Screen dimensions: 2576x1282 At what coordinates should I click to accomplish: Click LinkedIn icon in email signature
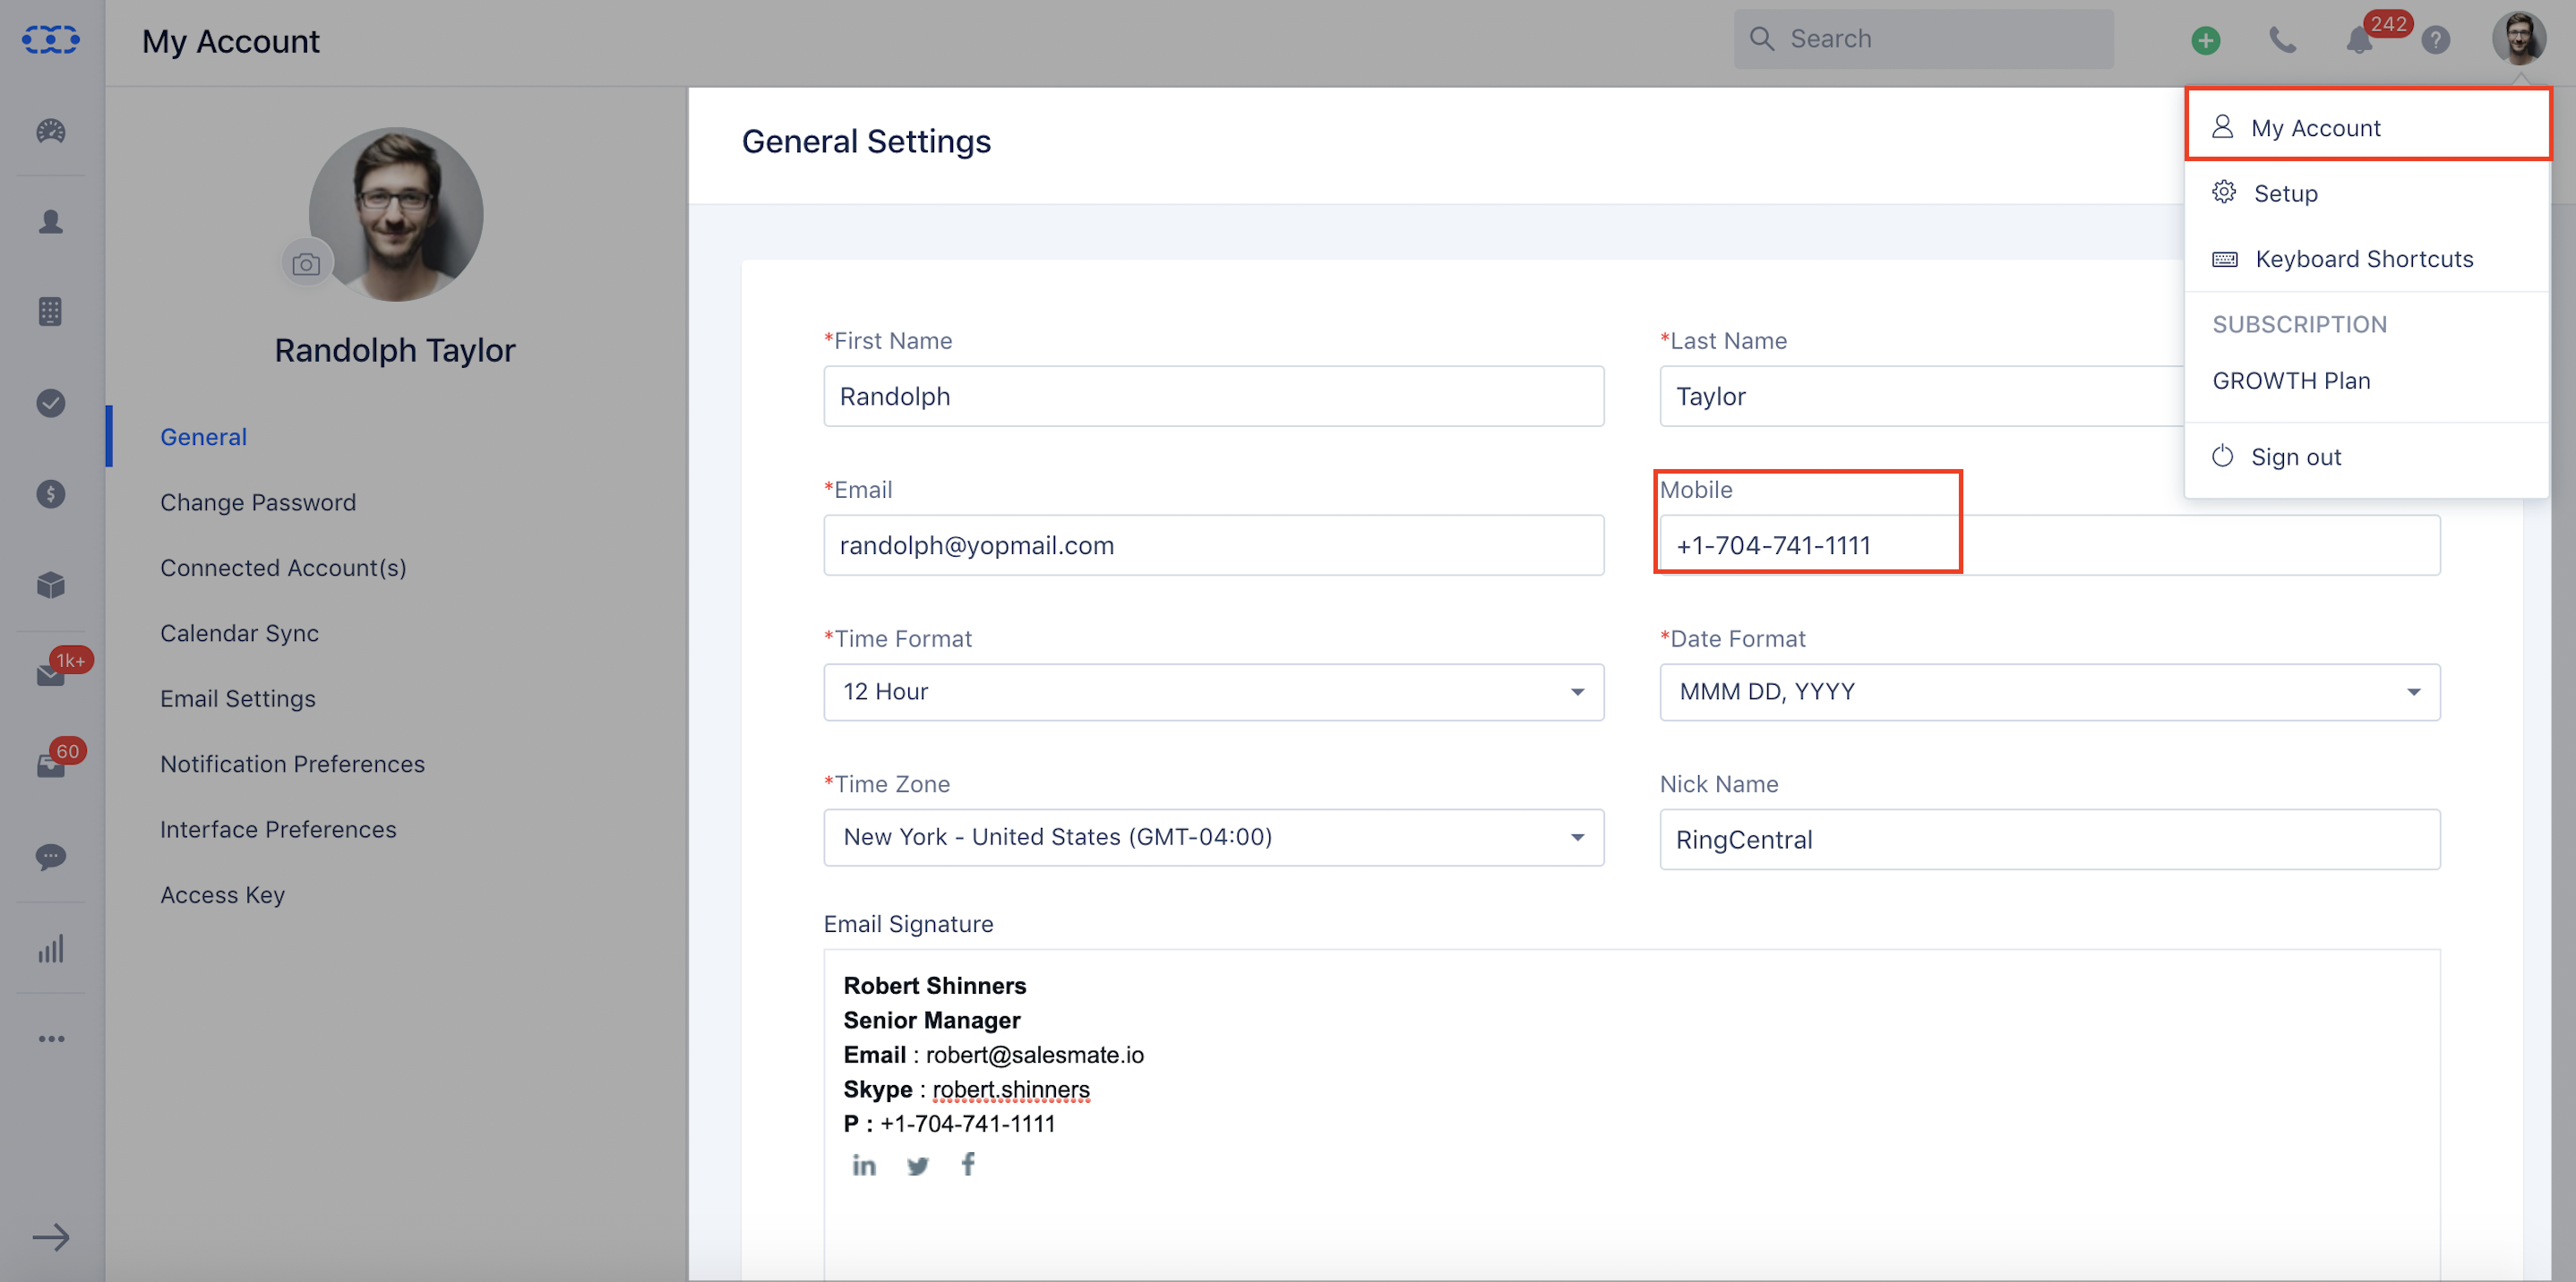point(864,1165)
